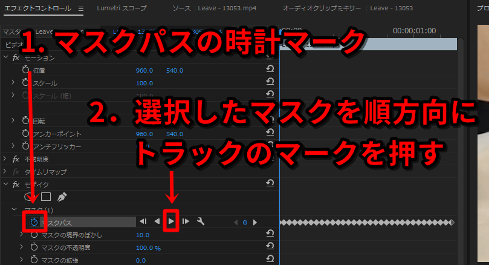Click アンカーポイント Y value 540.0
Image resolution: width=489 pixels, height=265 pixels.
click(175, 134)
